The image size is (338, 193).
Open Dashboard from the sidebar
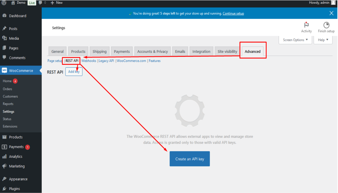(17, 16)
